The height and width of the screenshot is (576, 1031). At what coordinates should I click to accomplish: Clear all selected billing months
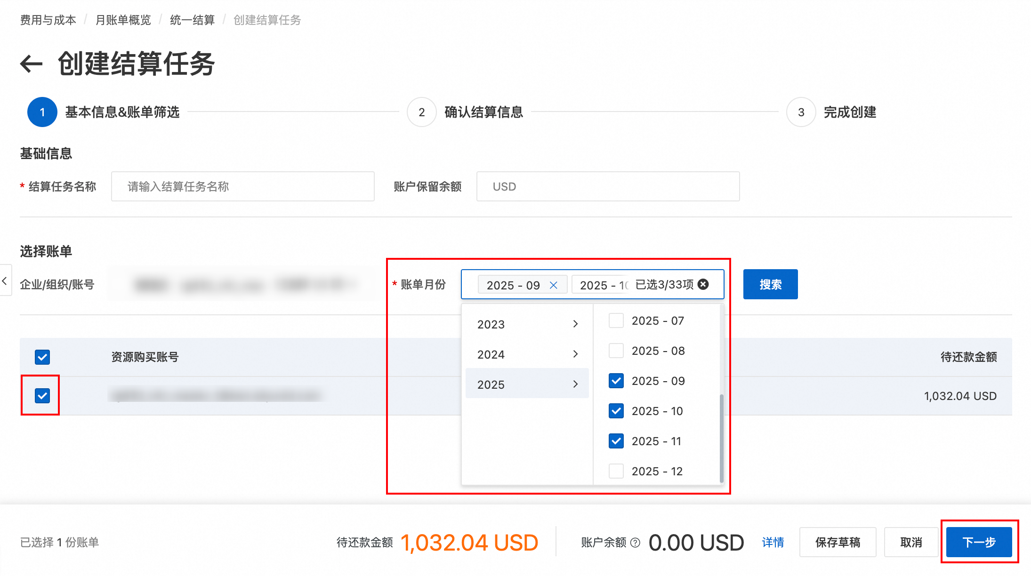click(x=703, y=284)
